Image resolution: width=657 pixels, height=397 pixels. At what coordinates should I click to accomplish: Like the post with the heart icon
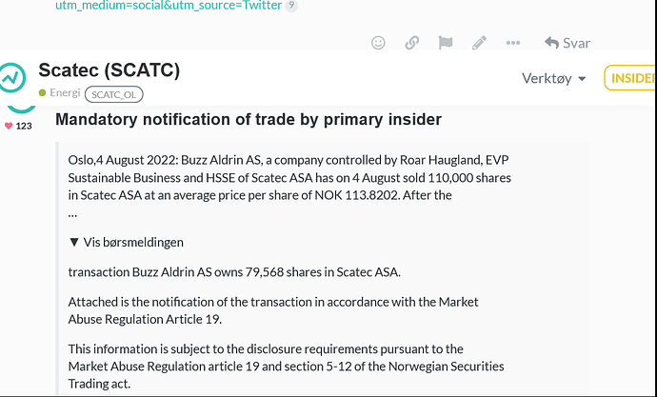(x=9, y=126)
